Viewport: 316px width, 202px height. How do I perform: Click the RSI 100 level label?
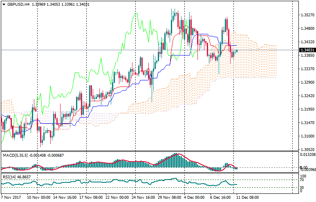click(x=303, y=176)
